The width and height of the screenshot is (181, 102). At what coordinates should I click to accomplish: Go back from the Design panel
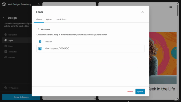(x=4, y=18)
